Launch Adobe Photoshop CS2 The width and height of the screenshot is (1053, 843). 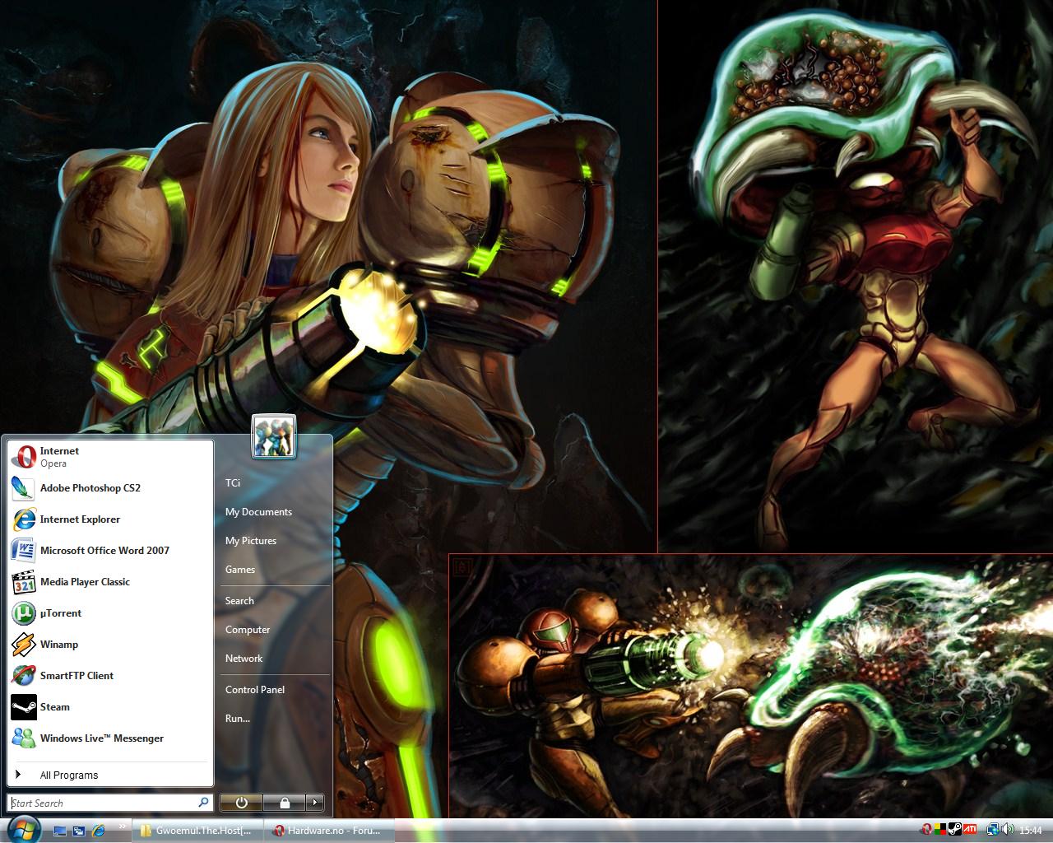pos(110,488)
